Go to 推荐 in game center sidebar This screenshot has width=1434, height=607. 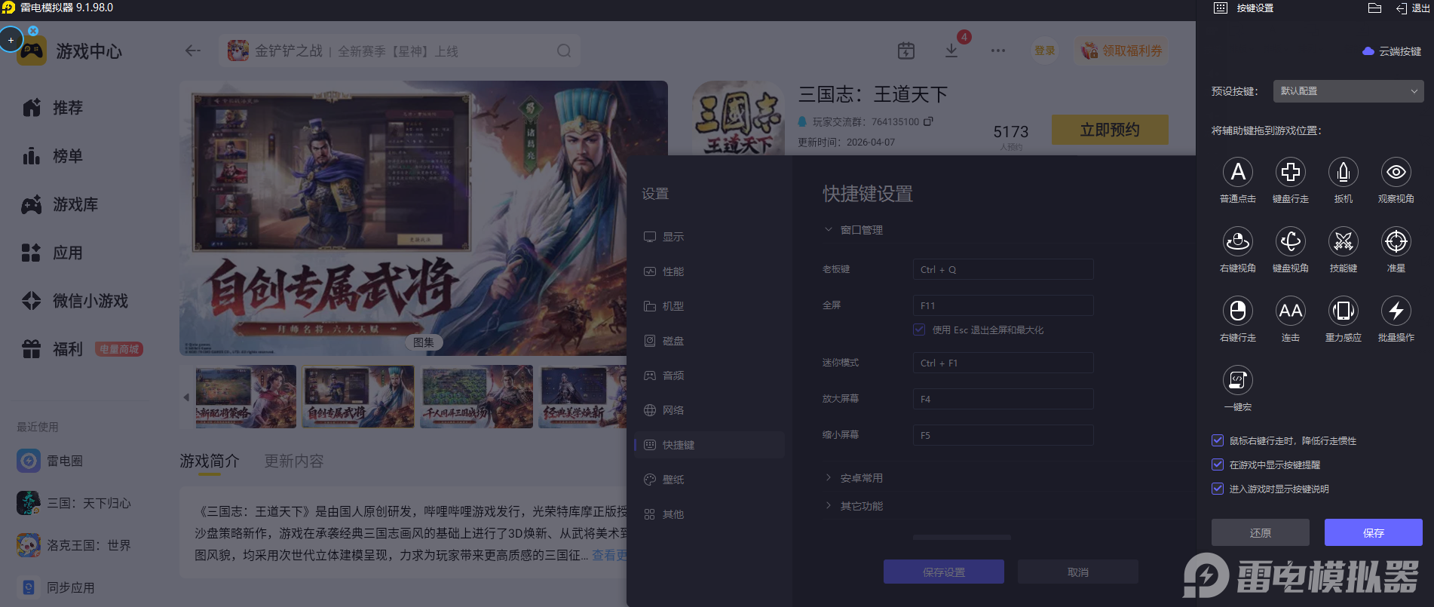[52, 108]
